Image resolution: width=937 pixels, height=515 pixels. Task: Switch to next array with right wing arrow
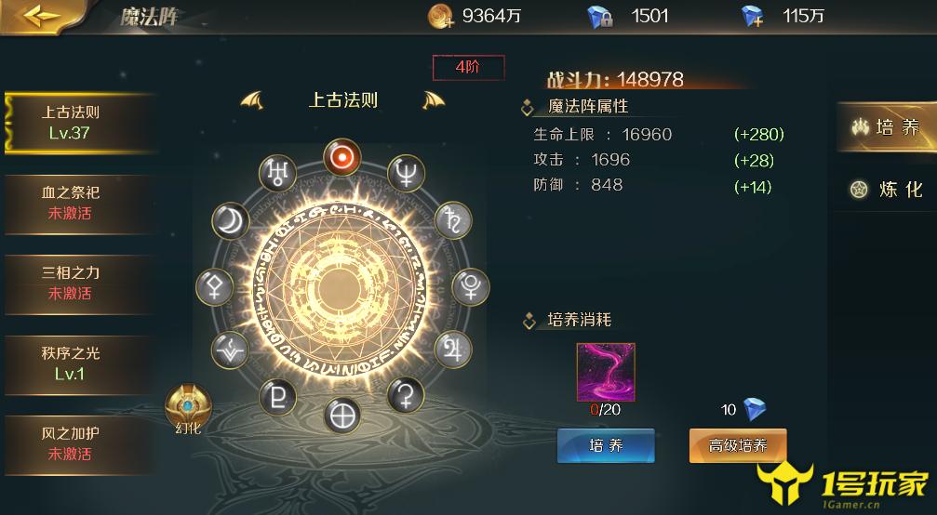click(x=434, y=100)
